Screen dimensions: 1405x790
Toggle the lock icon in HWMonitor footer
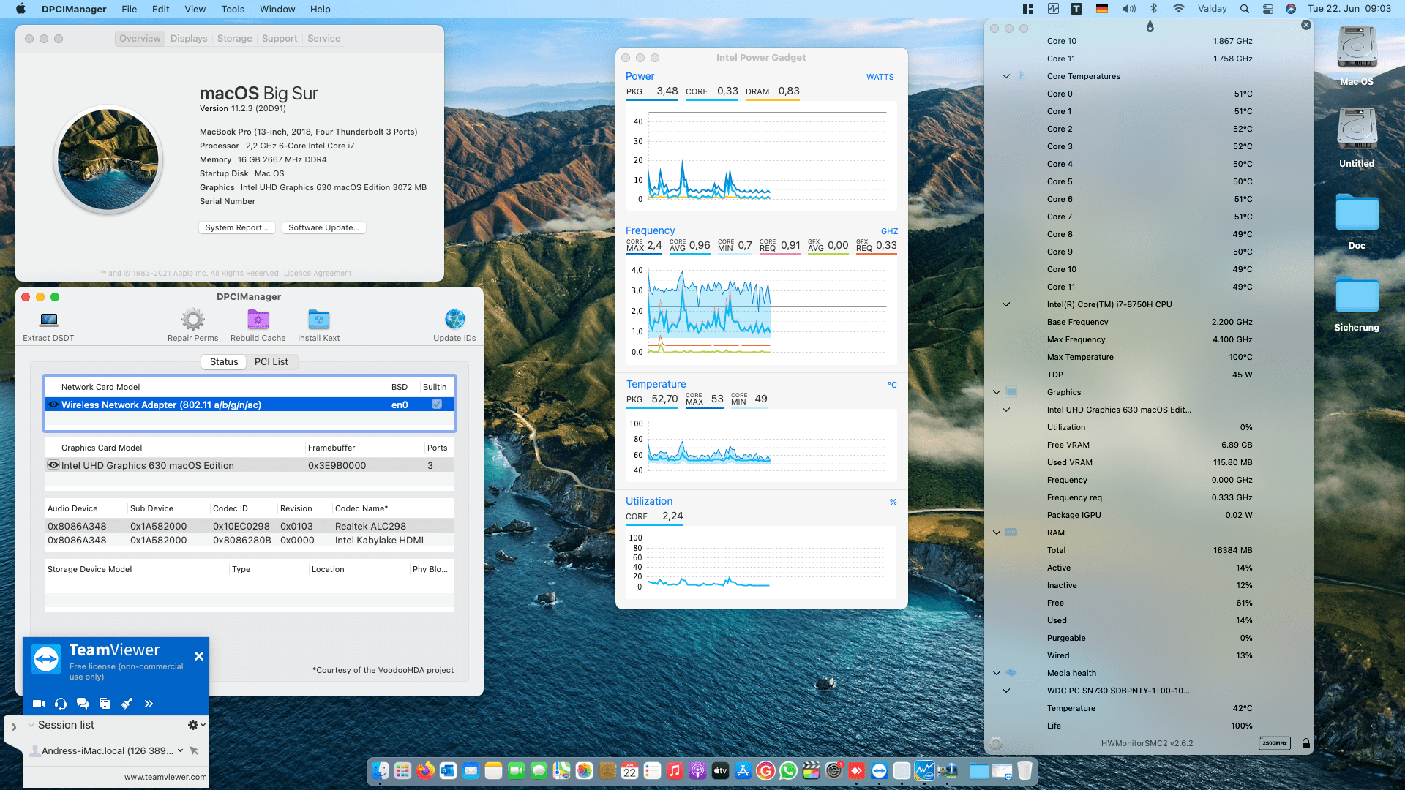click(1305, 743)
